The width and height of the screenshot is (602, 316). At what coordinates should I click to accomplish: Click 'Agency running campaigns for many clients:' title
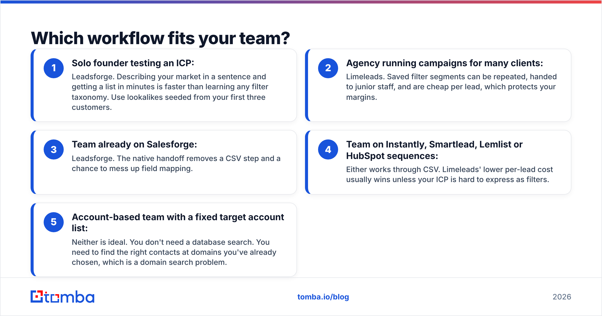(x=444, y=63)
